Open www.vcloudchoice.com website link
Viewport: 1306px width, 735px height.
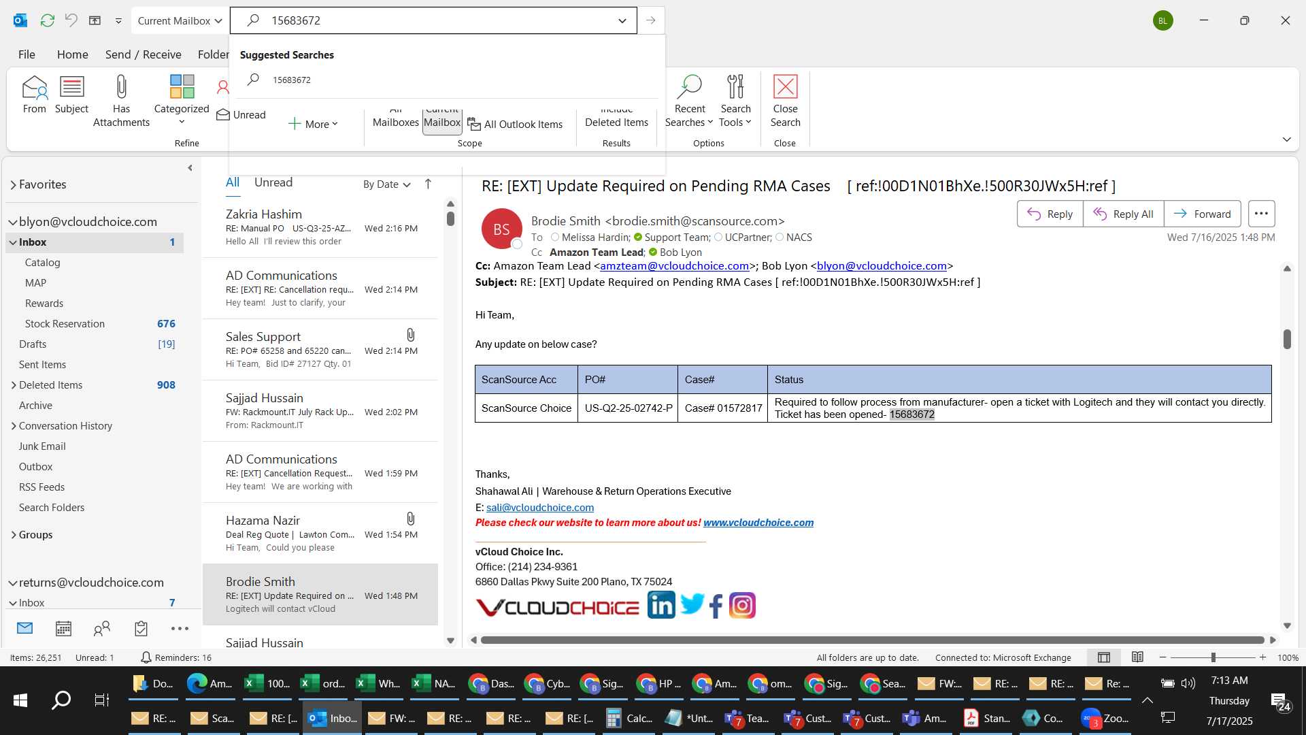click(758, 523)
